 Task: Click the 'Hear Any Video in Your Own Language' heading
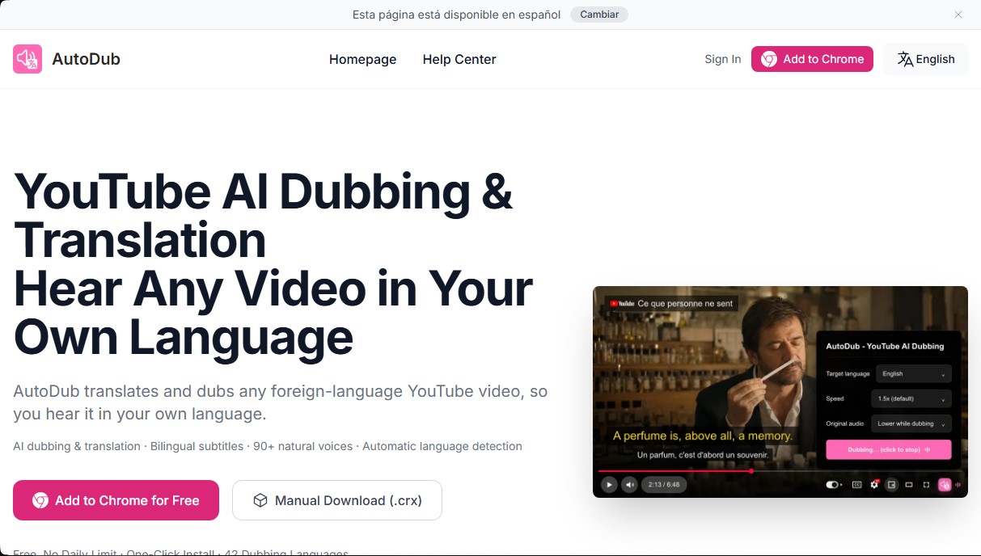tap(273, 312)
